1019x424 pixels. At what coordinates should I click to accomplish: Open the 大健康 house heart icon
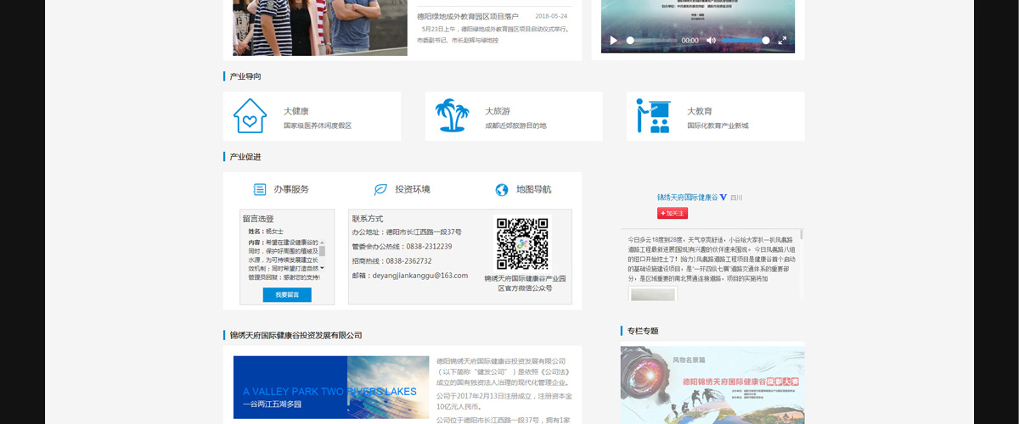(x=250, y=115)
